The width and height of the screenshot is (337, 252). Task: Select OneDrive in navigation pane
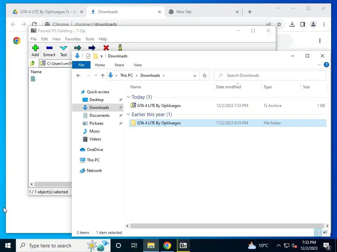(95, 150)
